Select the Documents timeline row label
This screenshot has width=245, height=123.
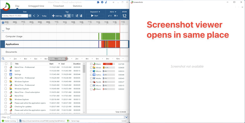click(x=11, y=52)
